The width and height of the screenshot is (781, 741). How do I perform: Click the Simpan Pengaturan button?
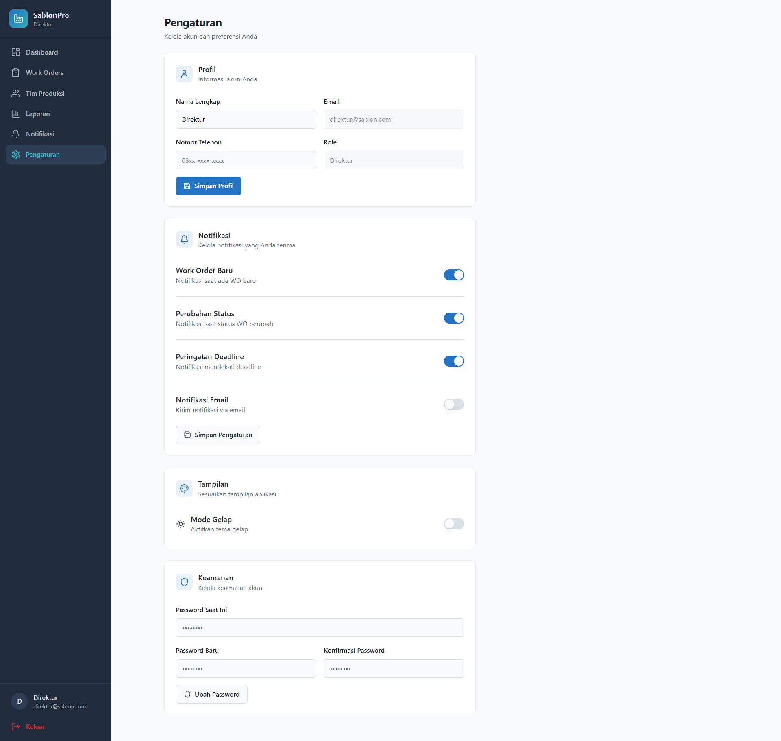pos(218,435)
